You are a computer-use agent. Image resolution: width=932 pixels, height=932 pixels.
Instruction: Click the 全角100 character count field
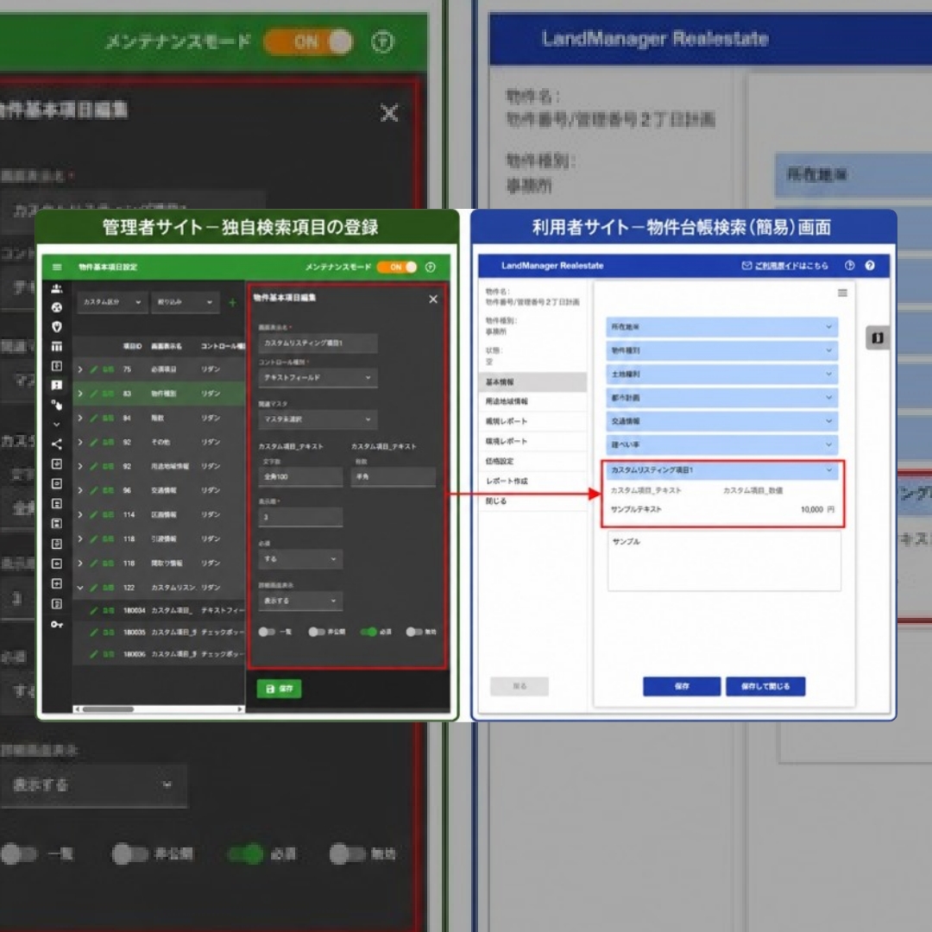point(300,476)
